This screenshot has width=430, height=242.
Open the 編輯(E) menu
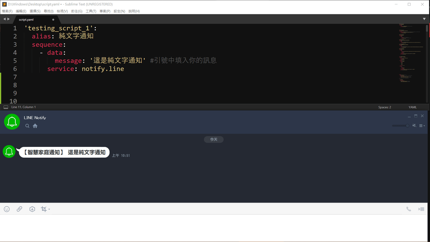[21, 11]
